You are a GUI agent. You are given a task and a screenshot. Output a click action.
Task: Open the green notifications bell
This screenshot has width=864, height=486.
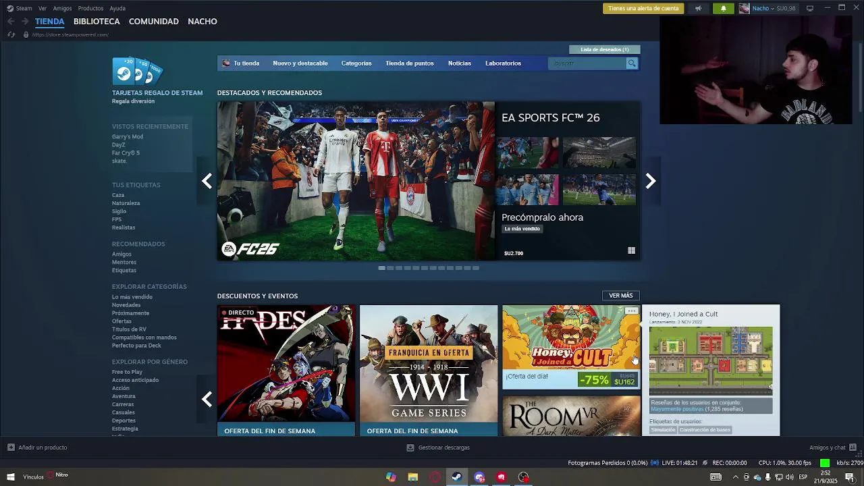tap(724, 8)
